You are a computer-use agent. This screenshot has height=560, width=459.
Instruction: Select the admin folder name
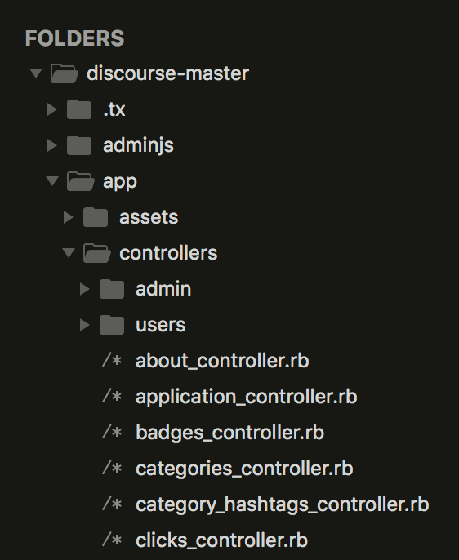(x=163, y=289)
